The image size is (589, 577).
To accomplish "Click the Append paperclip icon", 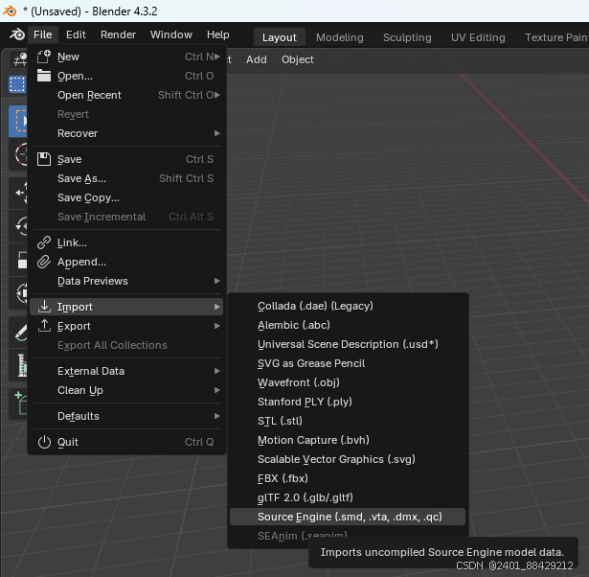I will [43, 262].
